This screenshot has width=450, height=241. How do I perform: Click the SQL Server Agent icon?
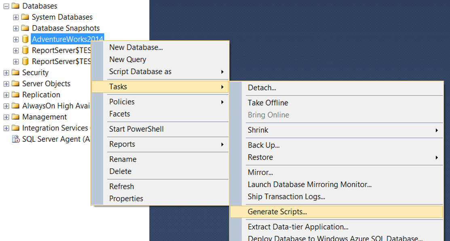pos(15,139)
